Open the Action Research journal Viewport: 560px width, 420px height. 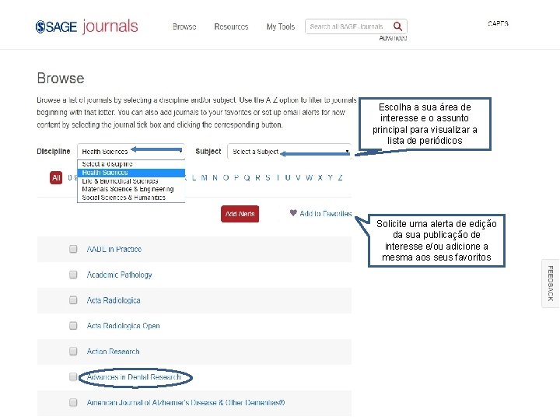pyautogui.click(x=113, y=352)
